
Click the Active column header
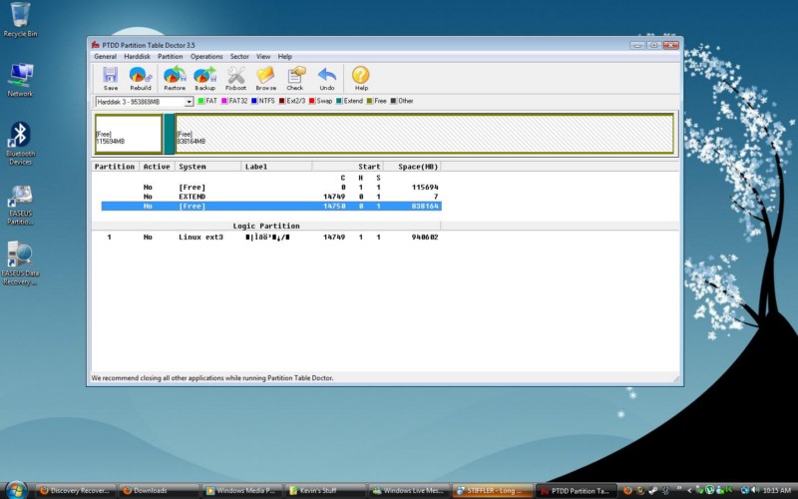(157, 167)
